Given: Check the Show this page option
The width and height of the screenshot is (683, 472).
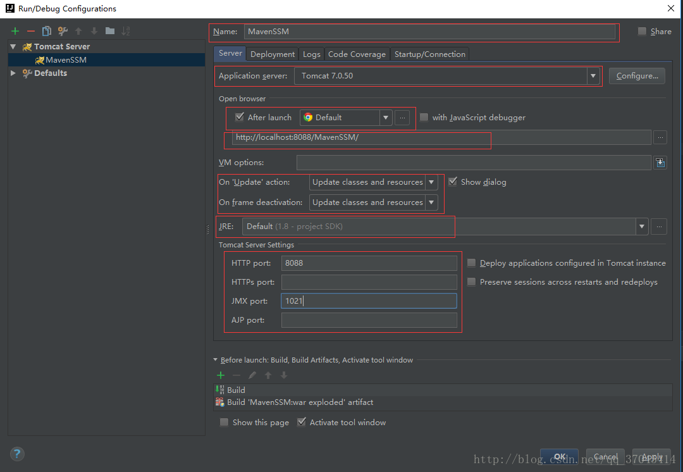Looking at the screenshot, I should click(224, 422).
